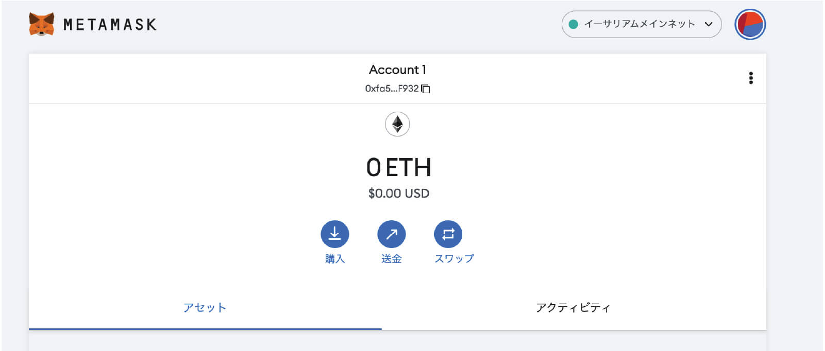The image size is (825, 351).
Task: Switch to the アセット tab
Action: [205, 308]
